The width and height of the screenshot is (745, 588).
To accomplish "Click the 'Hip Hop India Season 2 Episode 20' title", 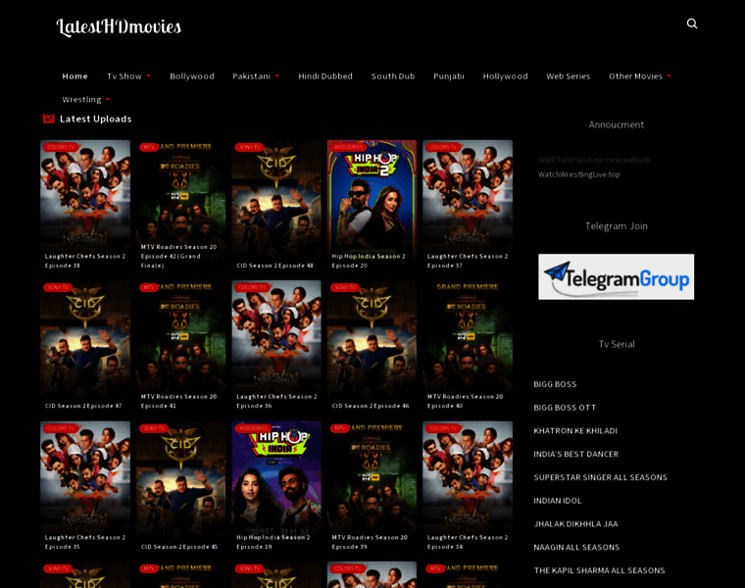I will coord(369,261).
